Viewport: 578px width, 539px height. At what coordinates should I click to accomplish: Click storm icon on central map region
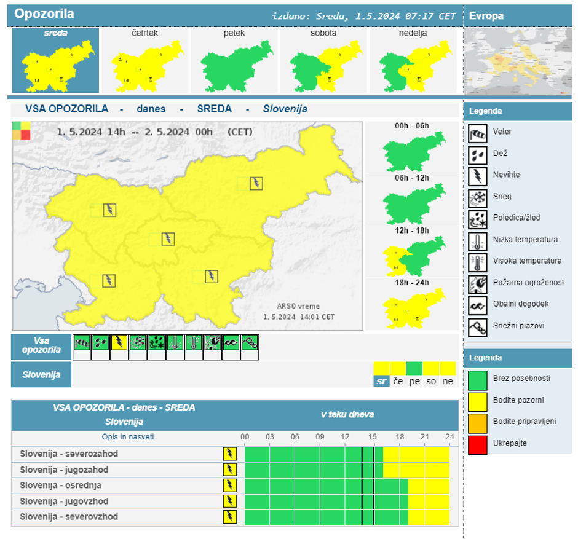click(168, 239)
